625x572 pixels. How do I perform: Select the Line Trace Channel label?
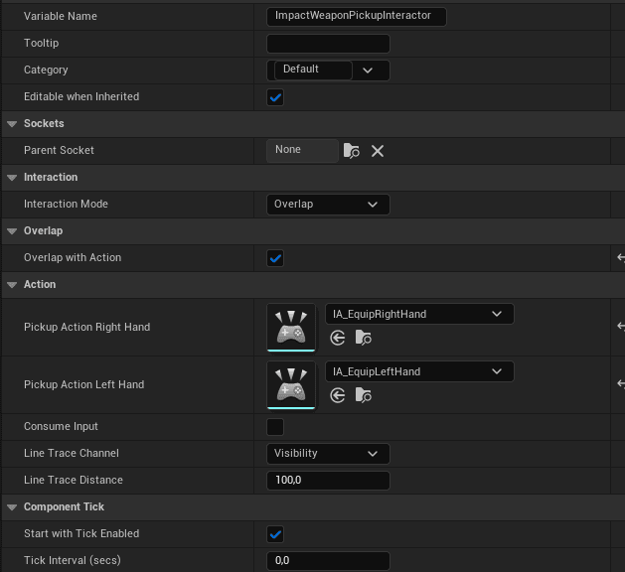pos(72,453)
